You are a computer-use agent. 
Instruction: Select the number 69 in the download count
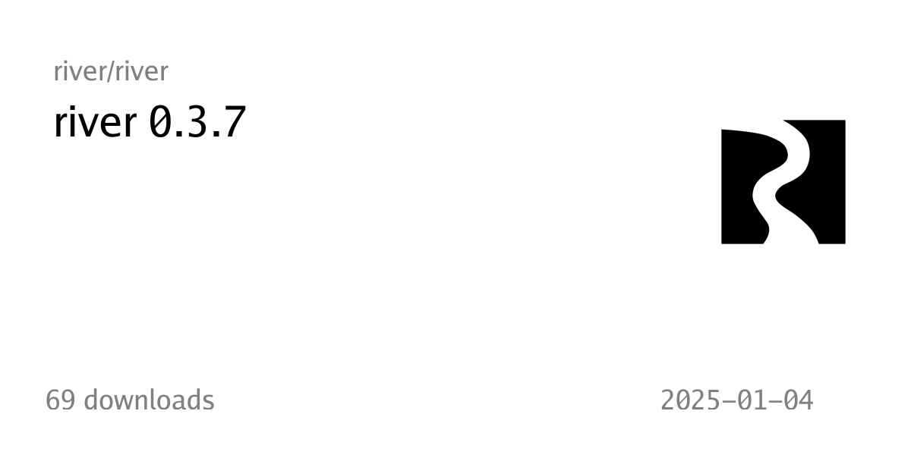(x=60, y=400)
